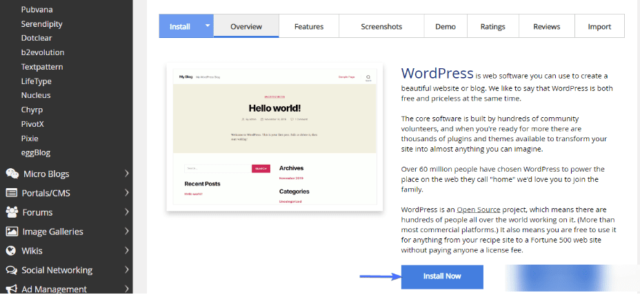Select Pubvana in the blogs list
Screen dimensions: 640x297
click(x=37, y=10)
